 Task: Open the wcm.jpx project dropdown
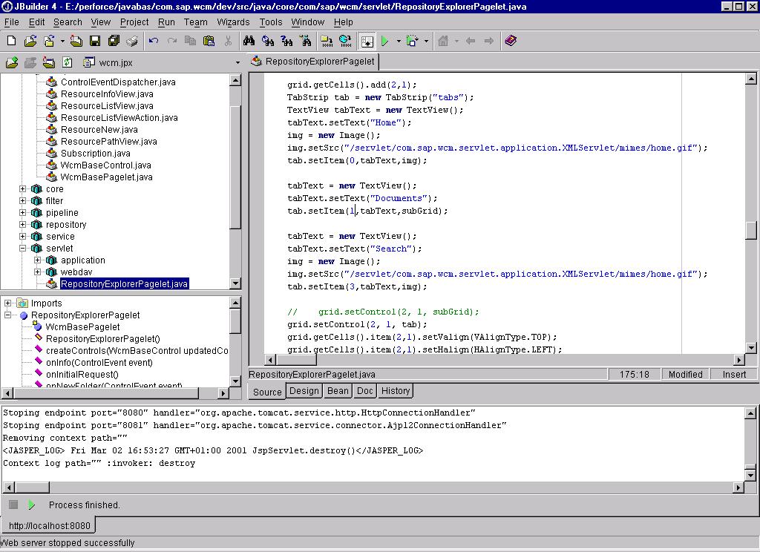pyautogui.click(x=237, y=63)
